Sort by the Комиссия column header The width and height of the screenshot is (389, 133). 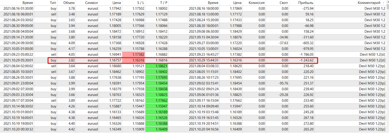click(256, 3)
